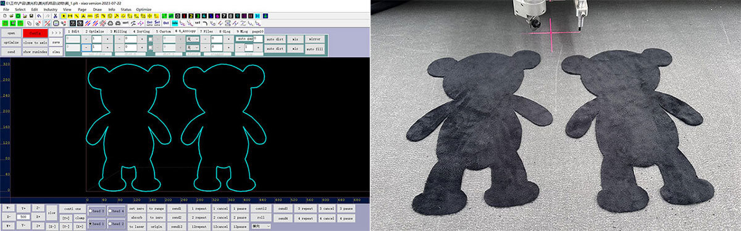Click the 'sort' toolbar icon
The image size is (741, 231).
125,23
